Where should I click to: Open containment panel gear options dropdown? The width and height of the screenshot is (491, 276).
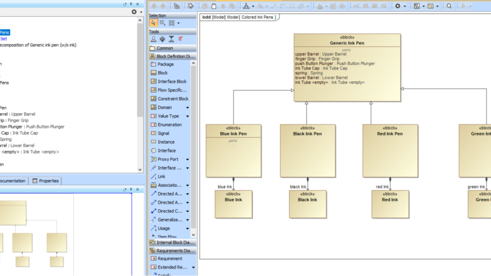[135, 12]
